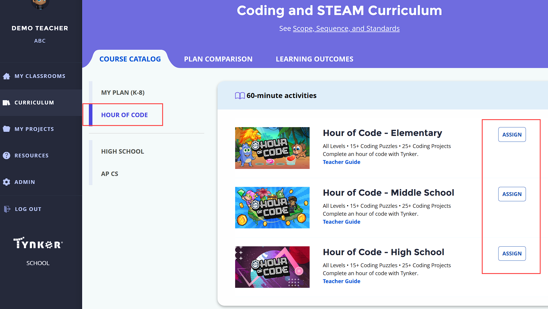
Task: Switch to the PLAN COMPARISON tab
Action: [x=218, y=59]
